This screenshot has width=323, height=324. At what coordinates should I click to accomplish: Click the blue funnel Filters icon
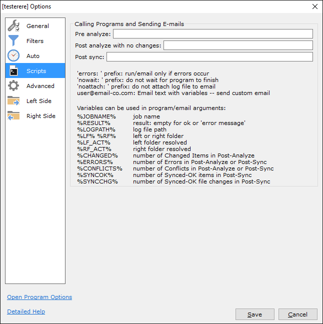coord(13,41)
